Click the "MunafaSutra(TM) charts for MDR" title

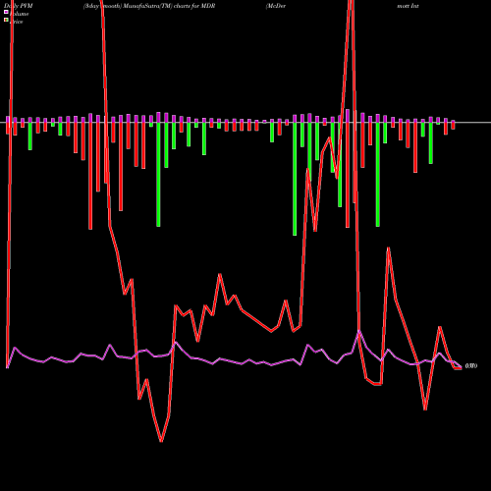pos(169,6)
